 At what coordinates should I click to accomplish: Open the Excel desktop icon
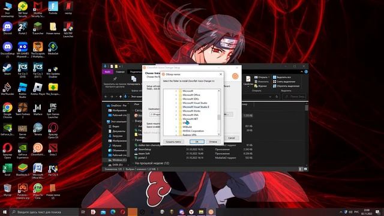click(7, 170)
